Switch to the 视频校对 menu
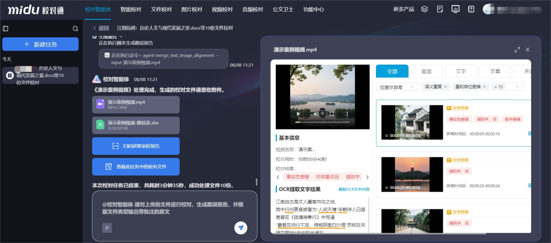551x243 pixels. point(222,9)
